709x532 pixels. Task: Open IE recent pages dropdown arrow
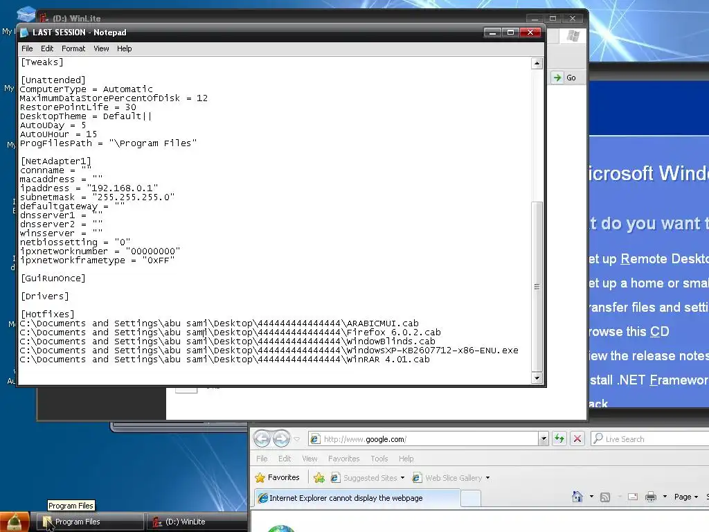click(x=296, y=439)
